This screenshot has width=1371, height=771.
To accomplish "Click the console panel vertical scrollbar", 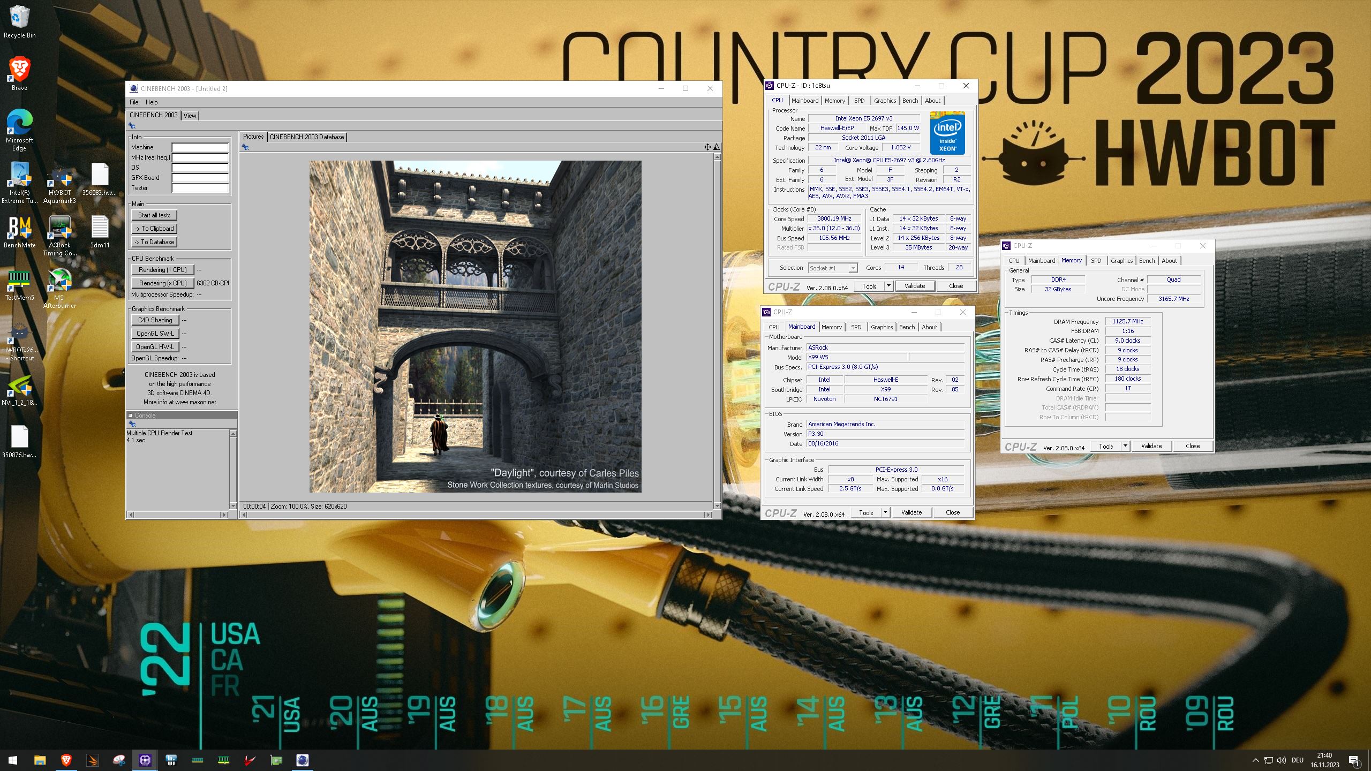I will pyautogui.click(x=232, y=469).
